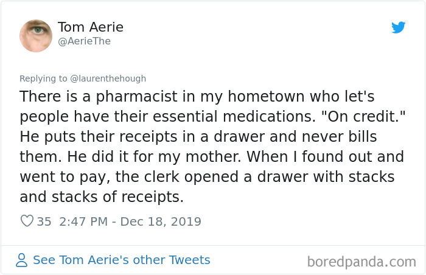Open the @laurenthehough mention link

tap(108, 78)
